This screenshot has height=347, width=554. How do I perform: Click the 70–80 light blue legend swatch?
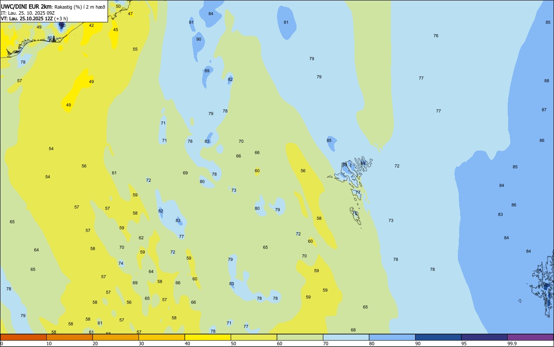(x=346, y=337)
